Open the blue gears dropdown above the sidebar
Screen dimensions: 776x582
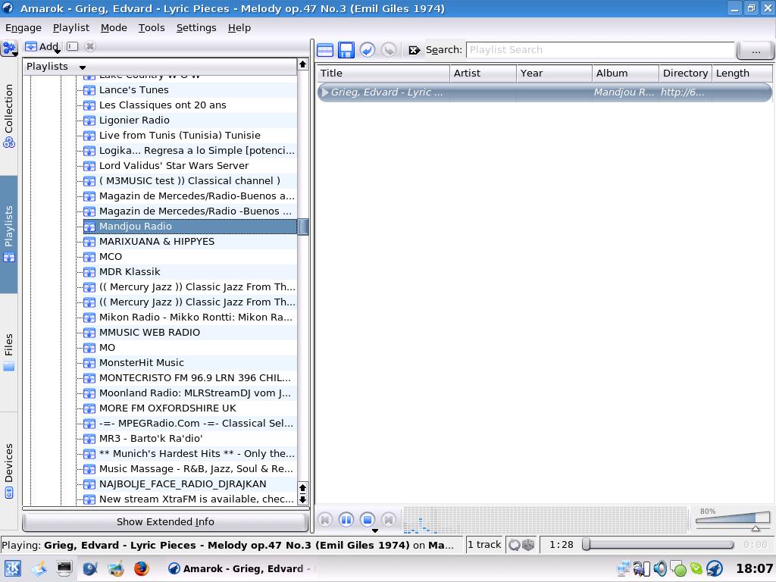[9, 48]
